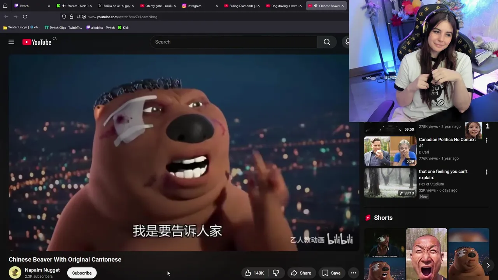
Task: Click the 776K views 1 year ago text
Action: 438,158
